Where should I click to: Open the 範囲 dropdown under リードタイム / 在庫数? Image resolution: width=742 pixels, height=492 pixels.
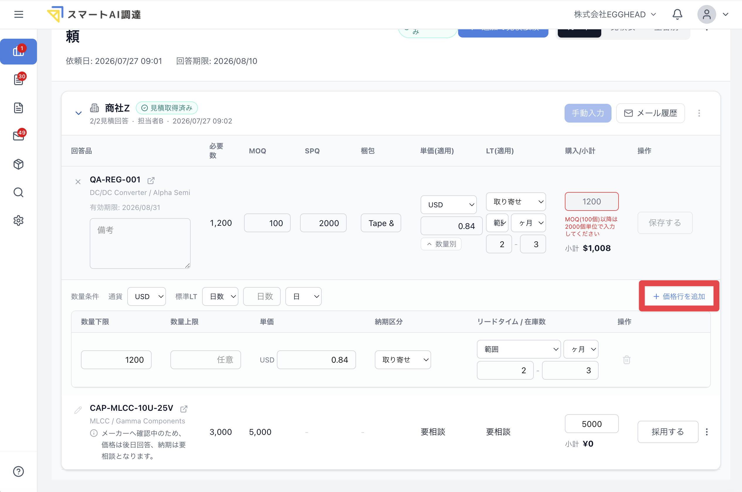click(x=519, y=349)
